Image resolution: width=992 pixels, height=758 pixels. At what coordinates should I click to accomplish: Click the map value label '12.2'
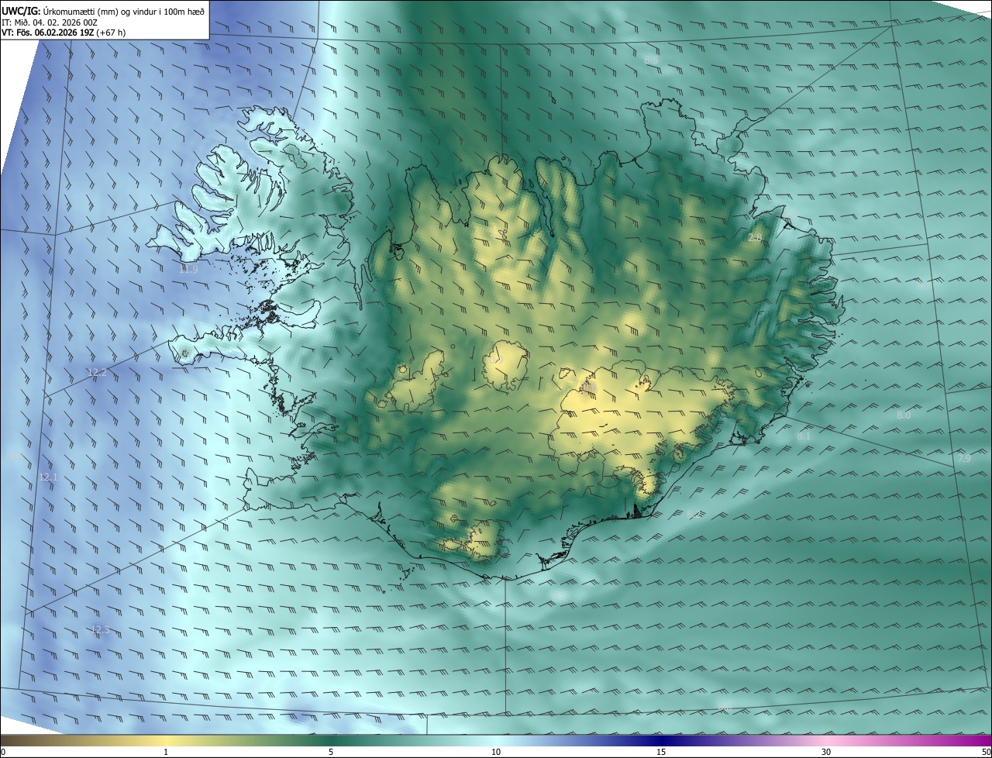pyautogui.click(x=97, y=373)
